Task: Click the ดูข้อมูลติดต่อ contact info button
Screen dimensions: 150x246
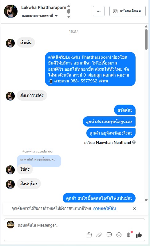Action: tap(128, 11)
